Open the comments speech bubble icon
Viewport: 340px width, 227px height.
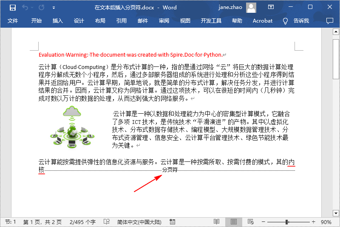coord(330,21)
